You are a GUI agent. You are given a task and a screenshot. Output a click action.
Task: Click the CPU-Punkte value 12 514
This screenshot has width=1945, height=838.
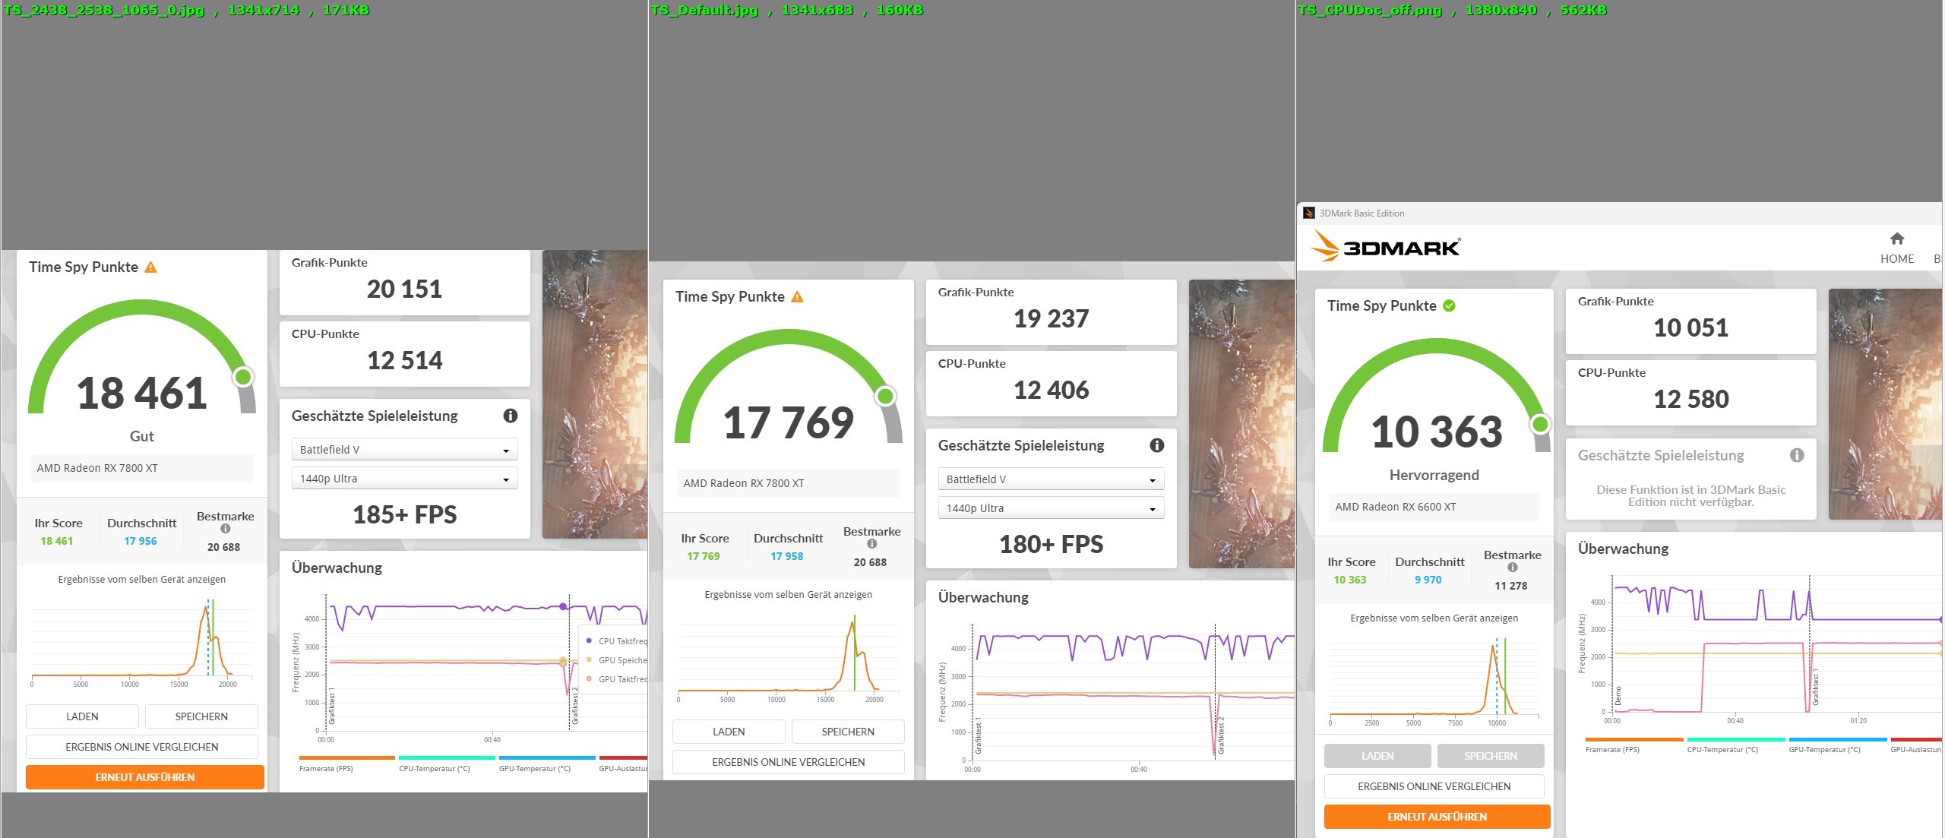(404, 360)
